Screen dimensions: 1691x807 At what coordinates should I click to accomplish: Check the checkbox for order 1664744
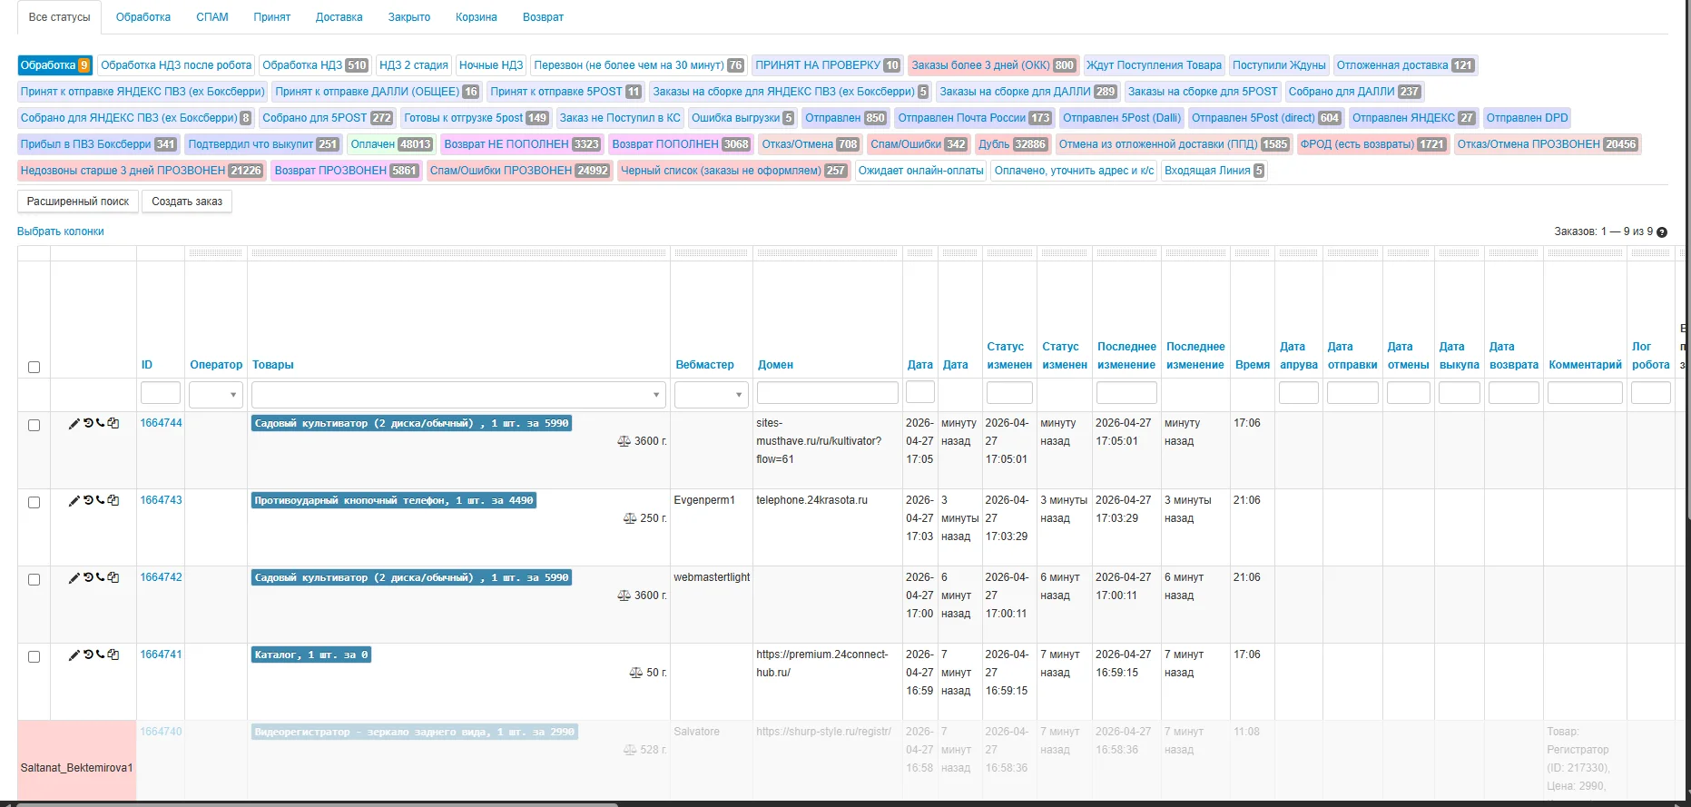[34, 426]
